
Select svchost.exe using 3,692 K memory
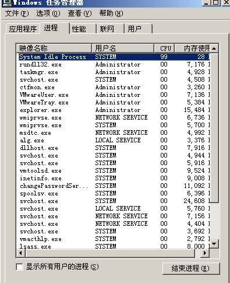(x=114, y=231)
